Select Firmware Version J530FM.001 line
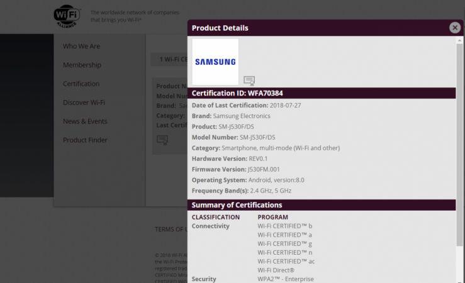This screenshot has width=465, height=283. (x=235, y=169)
